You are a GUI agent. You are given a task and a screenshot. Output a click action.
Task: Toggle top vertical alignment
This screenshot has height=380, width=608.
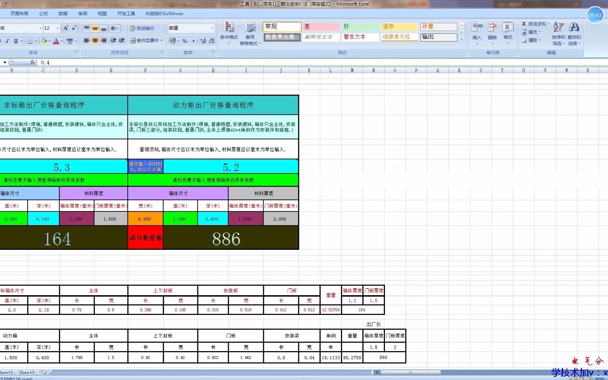pos(87,28)
